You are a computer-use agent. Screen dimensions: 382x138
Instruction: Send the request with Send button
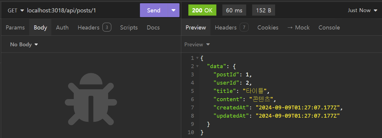[x=154, y=10]
